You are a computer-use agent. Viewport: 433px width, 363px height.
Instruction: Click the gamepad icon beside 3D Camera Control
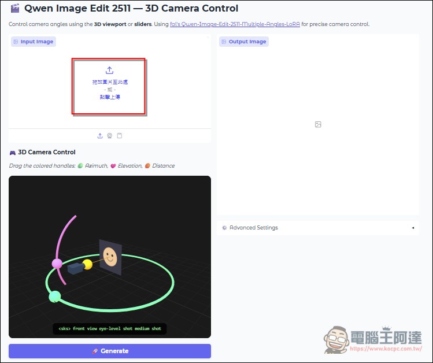point(12,153)
